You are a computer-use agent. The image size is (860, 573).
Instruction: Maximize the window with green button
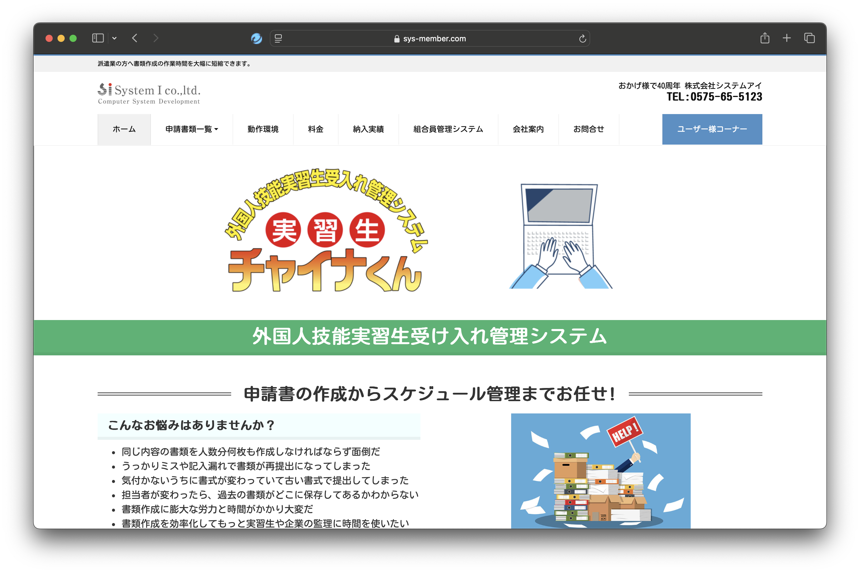pos(73,38)
